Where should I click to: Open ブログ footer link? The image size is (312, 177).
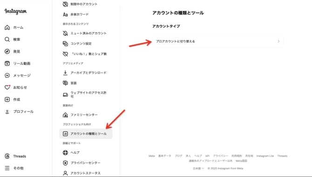(x=178, y=156)
